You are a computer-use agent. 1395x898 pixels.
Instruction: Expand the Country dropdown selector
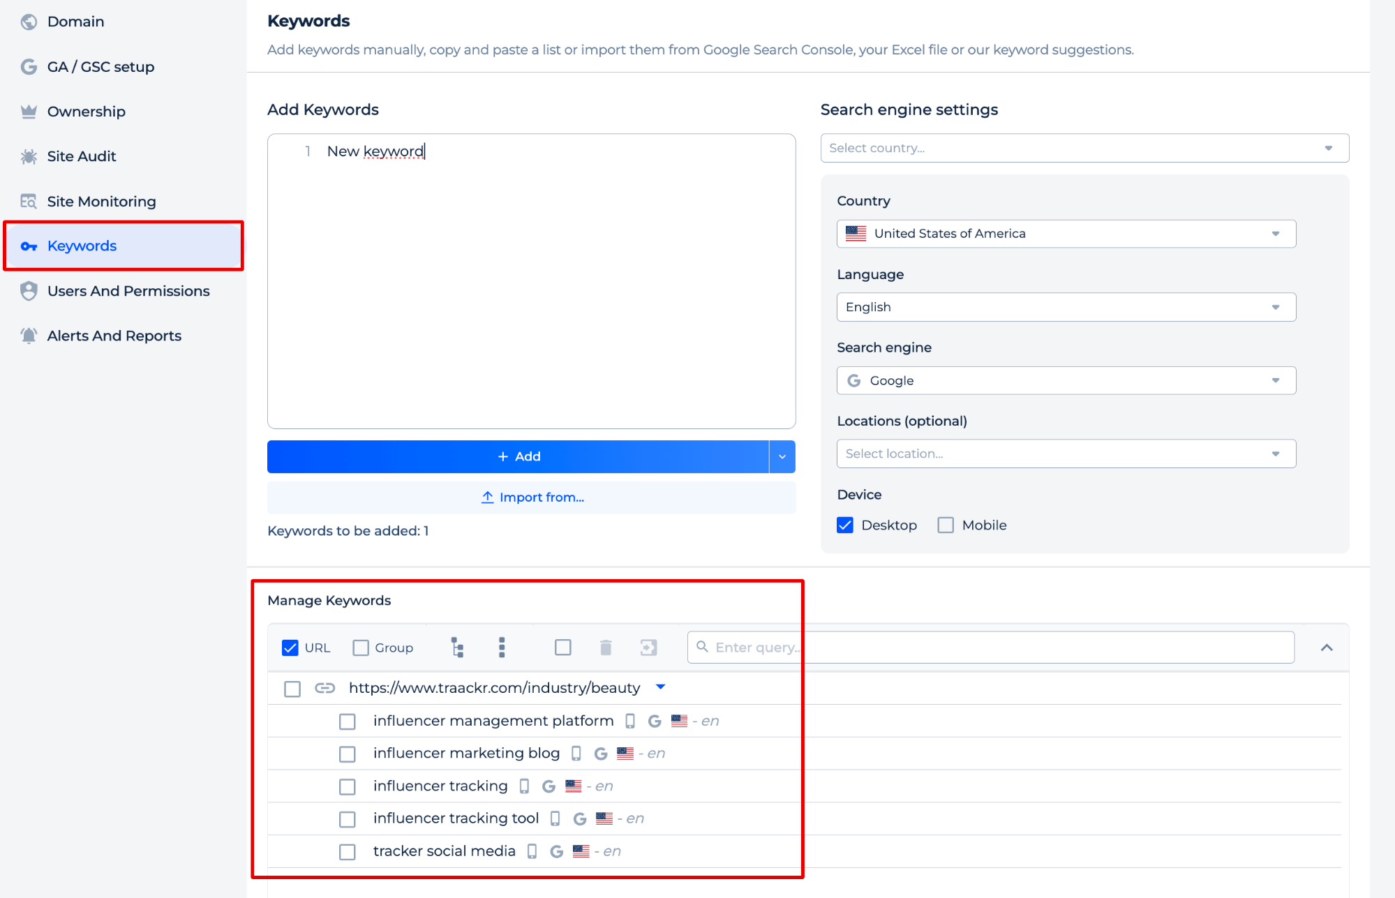click(1064, 233)
